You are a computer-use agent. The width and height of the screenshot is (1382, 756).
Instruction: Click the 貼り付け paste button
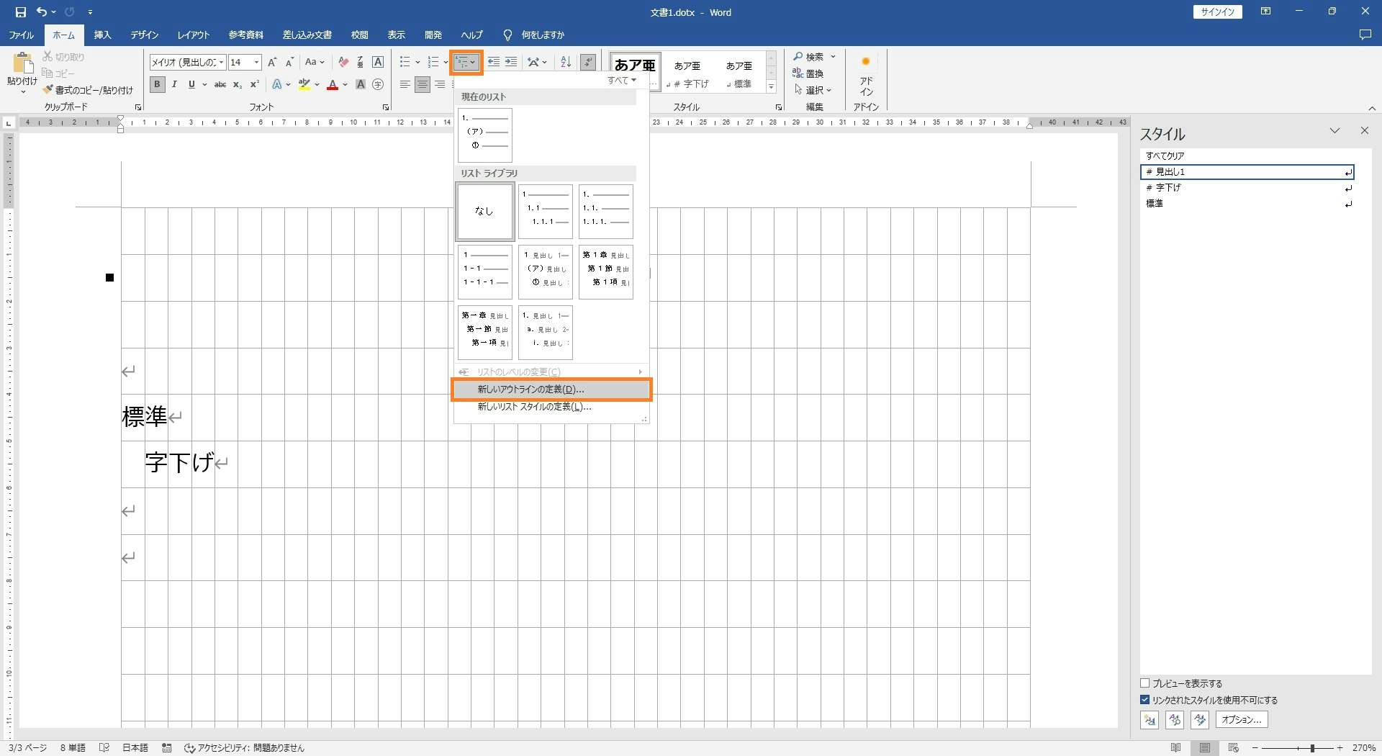click(22, 73)
